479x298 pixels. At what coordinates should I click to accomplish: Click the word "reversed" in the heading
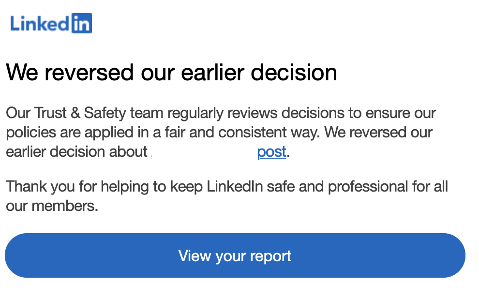tap(89, 73)
